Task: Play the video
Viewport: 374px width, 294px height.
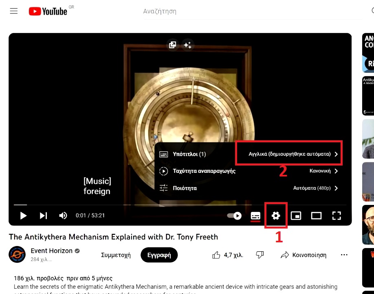Action: pyautogui.click(x=23, y=216)
